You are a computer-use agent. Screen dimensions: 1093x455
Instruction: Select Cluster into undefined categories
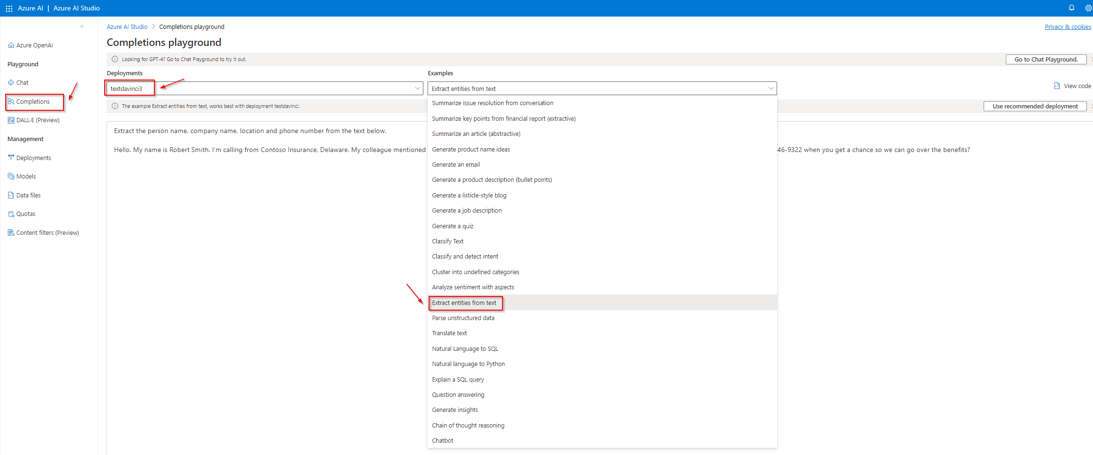click(602, 272)
